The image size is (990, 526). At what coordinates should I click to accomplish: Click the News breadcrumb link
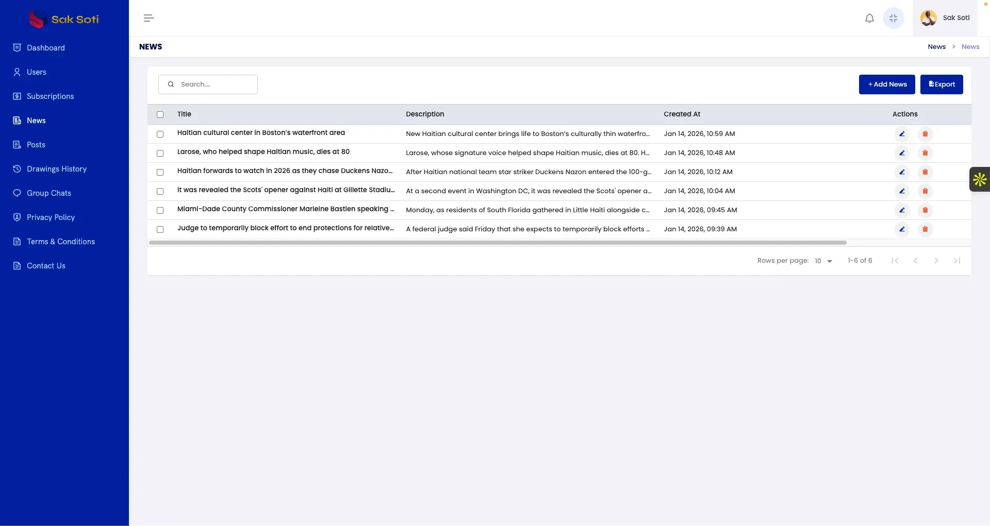(x=936, y=47)
